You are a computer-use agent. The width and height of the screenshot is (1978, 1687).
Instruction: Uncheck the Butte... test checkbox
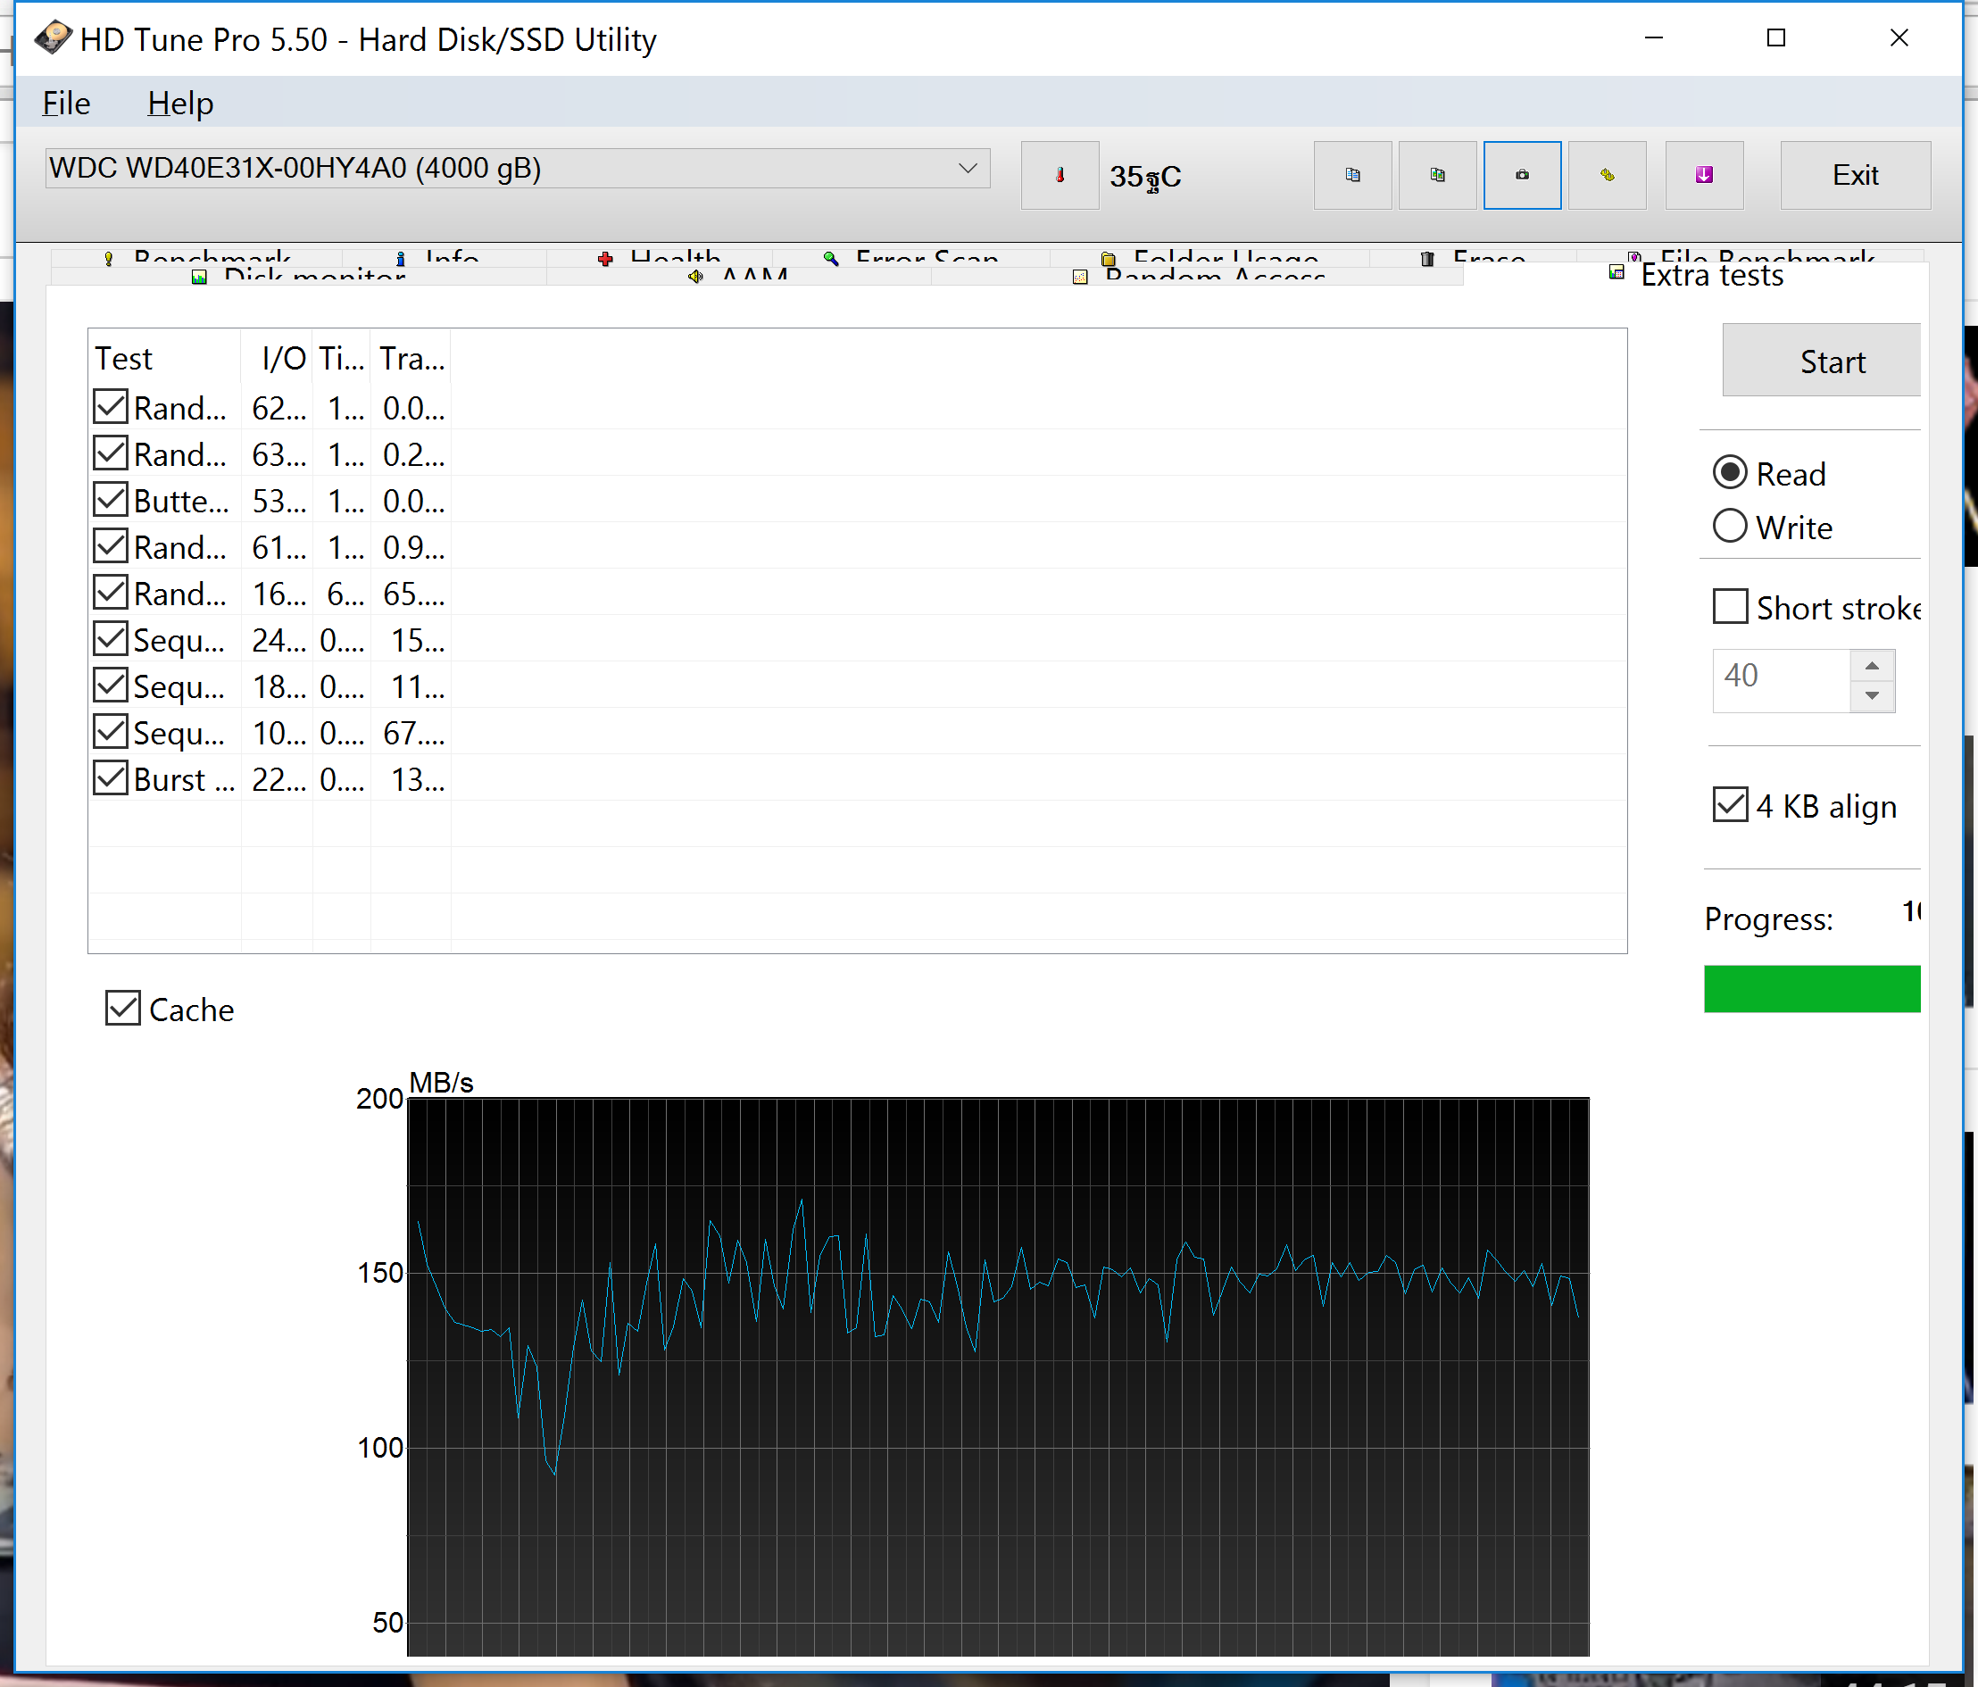[111, 499]
